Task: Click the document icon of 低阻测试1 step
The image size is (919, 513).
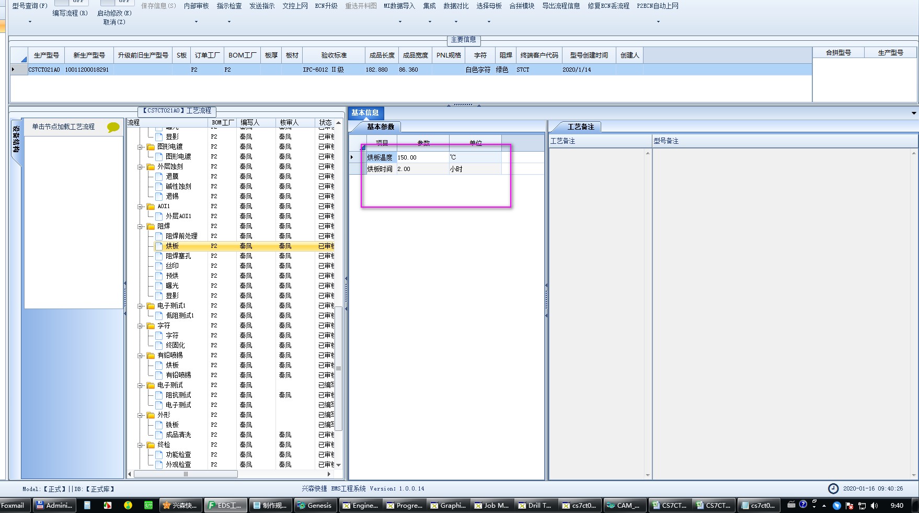Action: (159, 316)
